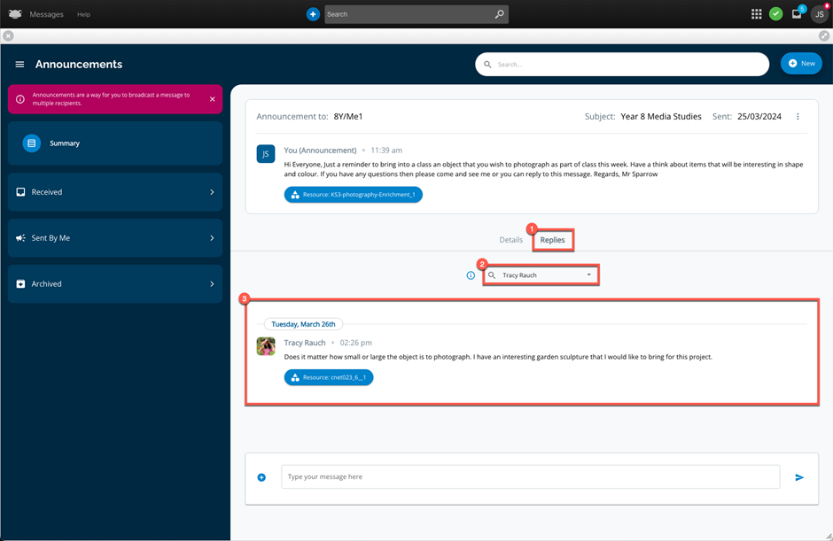Expand Archived chevron arrow
Viewport: 833px width, 541px height.
212,284
